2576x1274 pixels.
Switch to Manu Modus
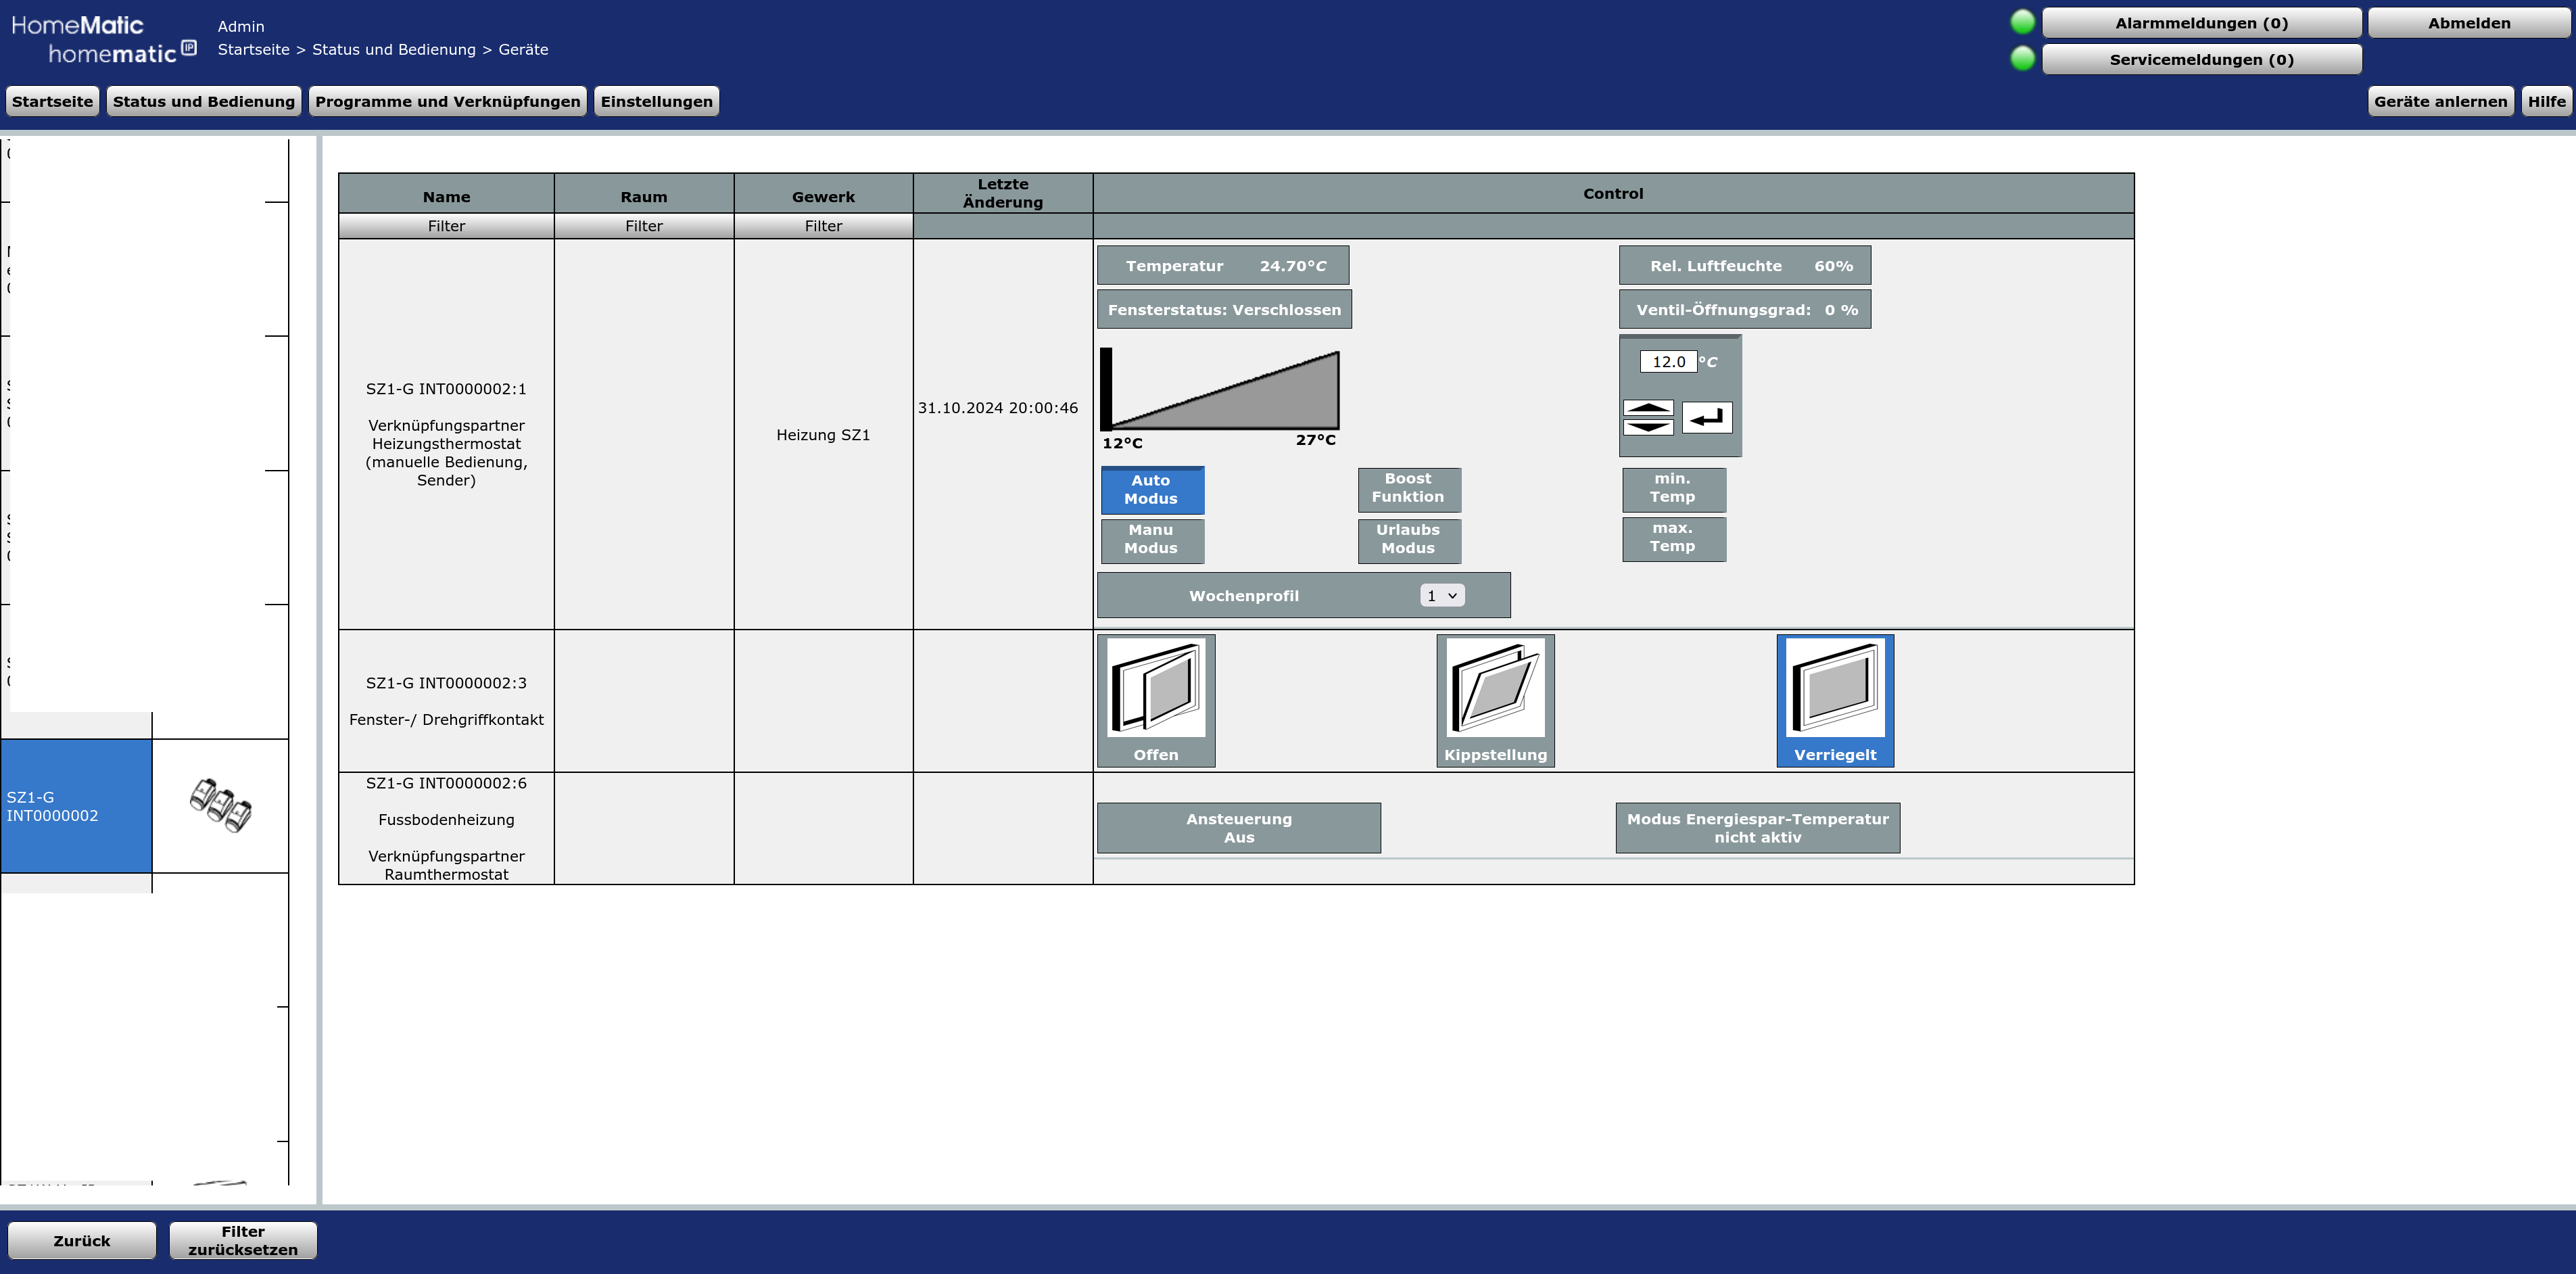(x=1151, y=540)
